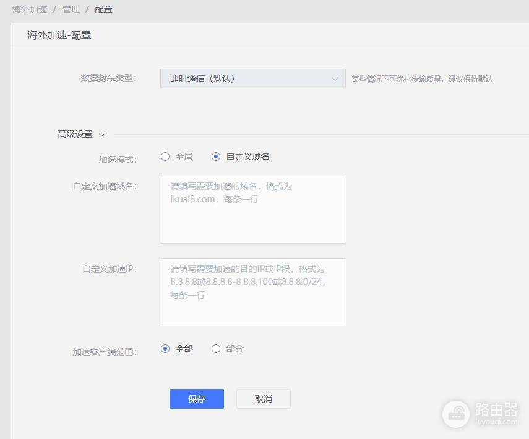
Task: Click the 数据封装类型 label
Action: (109, 79)
